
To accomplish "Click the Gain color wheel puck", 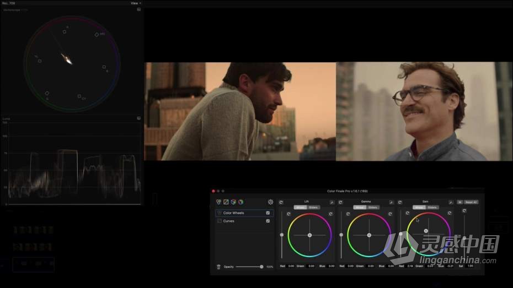I will click(426, 231).
